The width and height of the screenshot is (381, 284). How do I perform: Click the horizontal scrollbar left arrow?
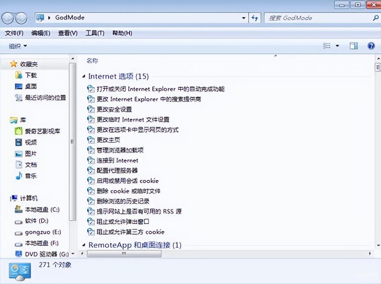pyautogui.click(x=82, y=254)
